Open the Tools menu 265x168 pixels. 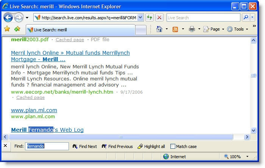click(237, 29)
